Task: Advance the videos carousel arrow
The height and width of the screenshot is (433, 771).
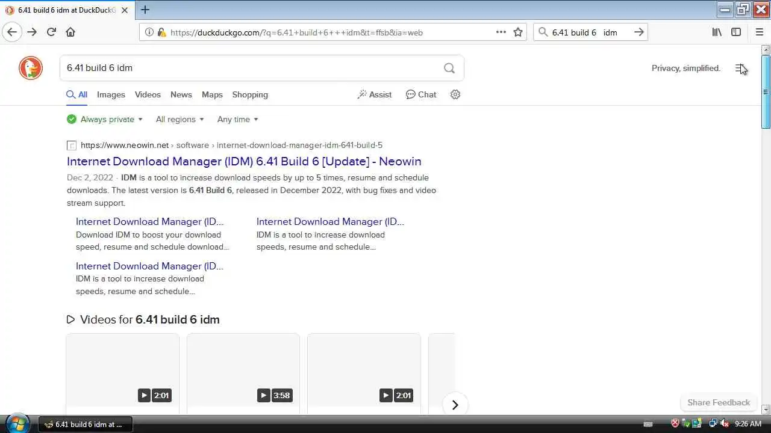Action: (x=455, y=405)
